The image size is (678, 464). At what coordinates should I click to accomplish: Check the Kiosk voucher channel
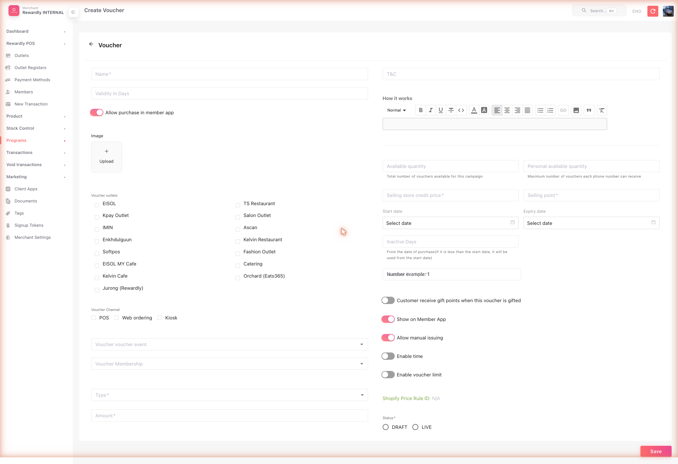(x=160, y=318)
